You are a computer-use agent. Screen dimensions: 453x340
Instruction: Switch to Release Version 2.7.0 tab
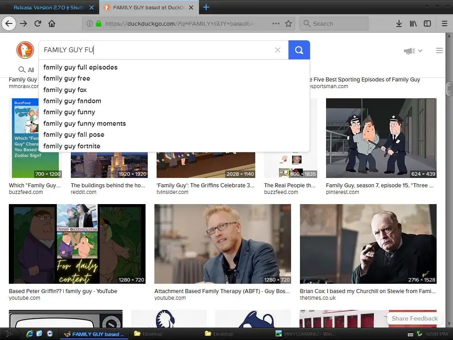click(x=49, y=8)
